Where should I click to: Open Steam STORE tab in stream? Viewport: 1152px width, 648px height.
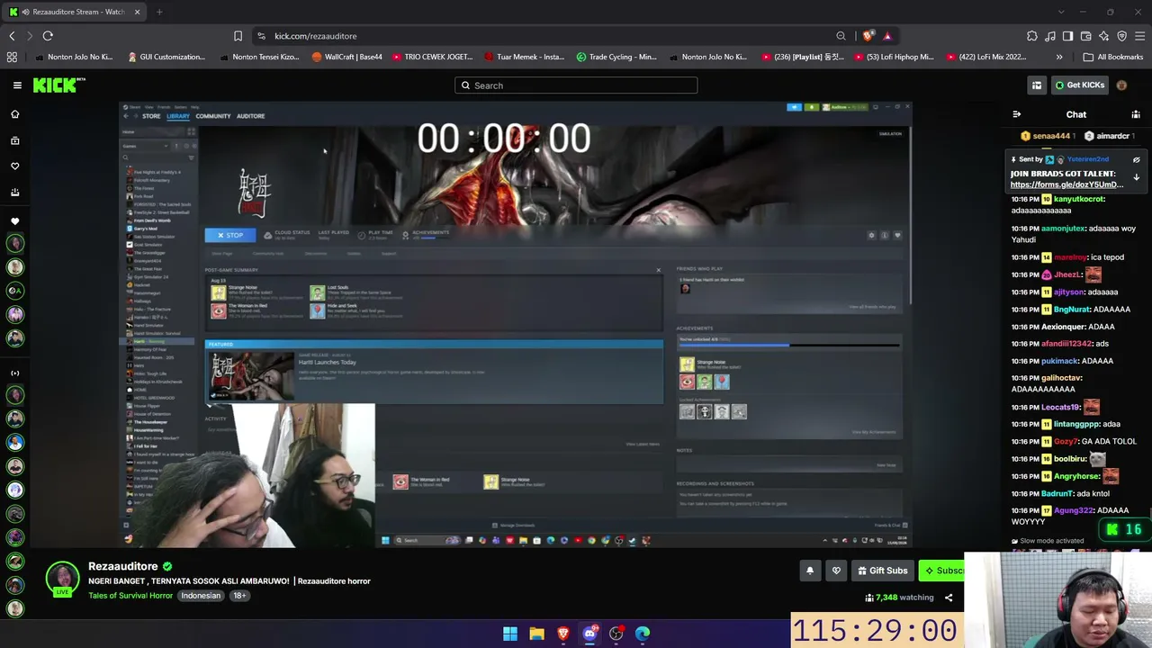[151, 116]
